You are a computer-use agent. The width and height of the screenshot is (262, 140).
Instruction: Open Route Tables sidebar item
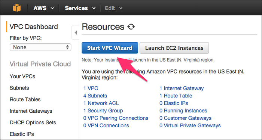point(25,99)
